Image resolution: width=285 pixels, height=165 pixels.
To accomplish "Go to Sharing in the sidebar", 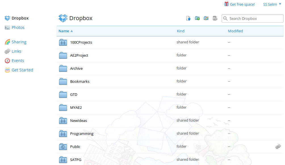I will click(19, 42).
